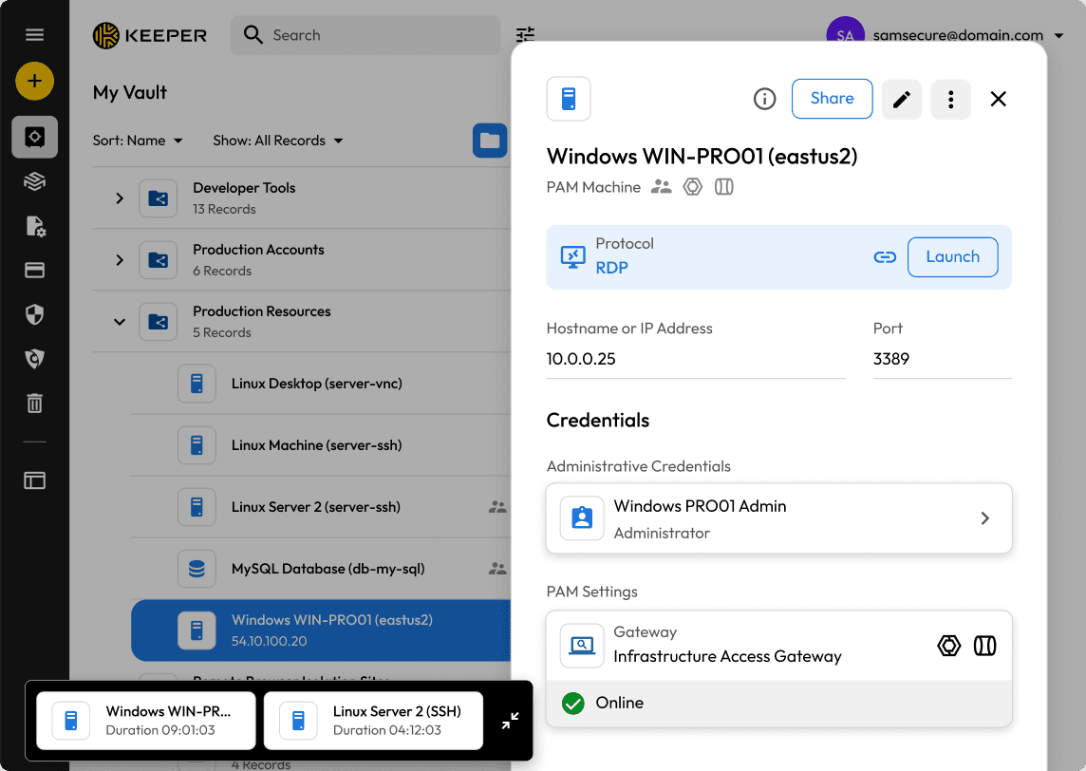Click the Search input field
1086x771 pixels.
(365, 35)
